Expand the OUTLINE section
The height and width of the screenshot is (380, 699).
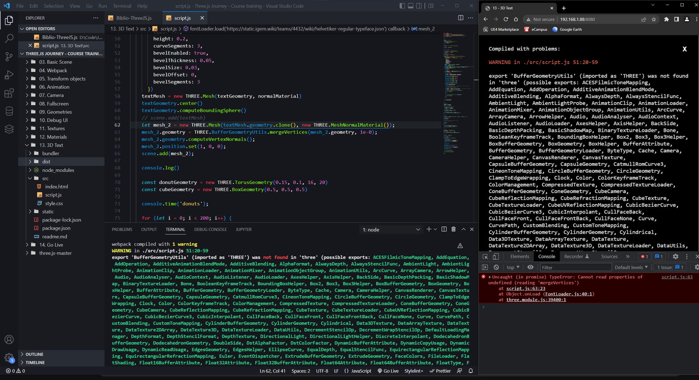(34, 354)
